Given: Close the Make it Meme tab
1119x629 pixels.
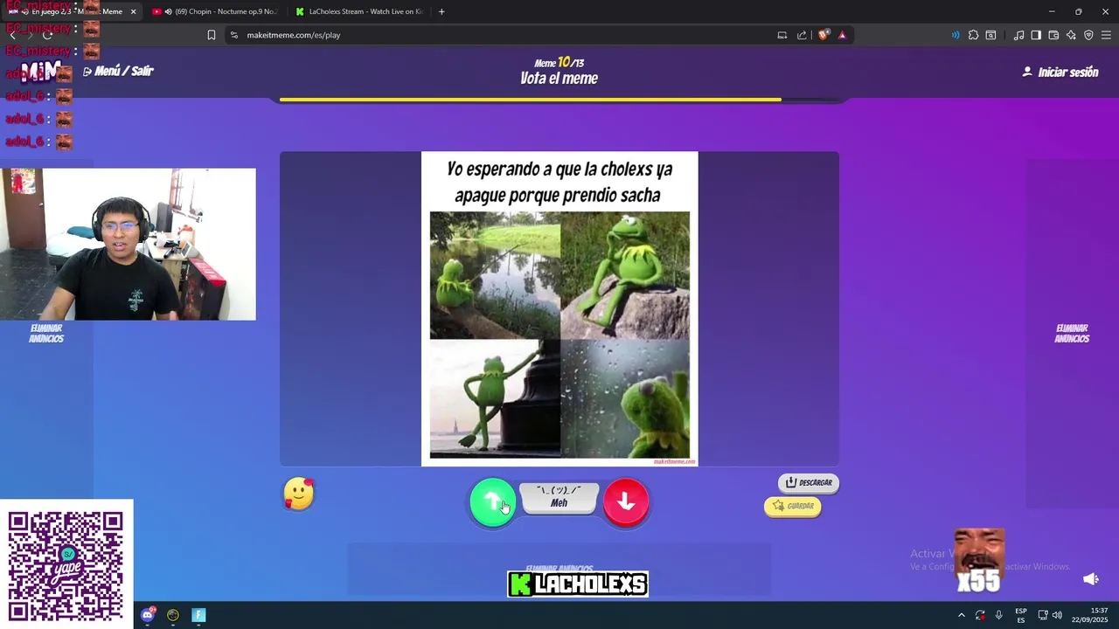Looking at the screenshot, I should 134,11.
